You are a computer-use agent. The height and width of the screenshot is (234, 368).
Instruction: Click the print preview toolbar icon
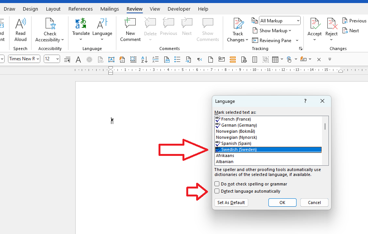click(244, 60)
